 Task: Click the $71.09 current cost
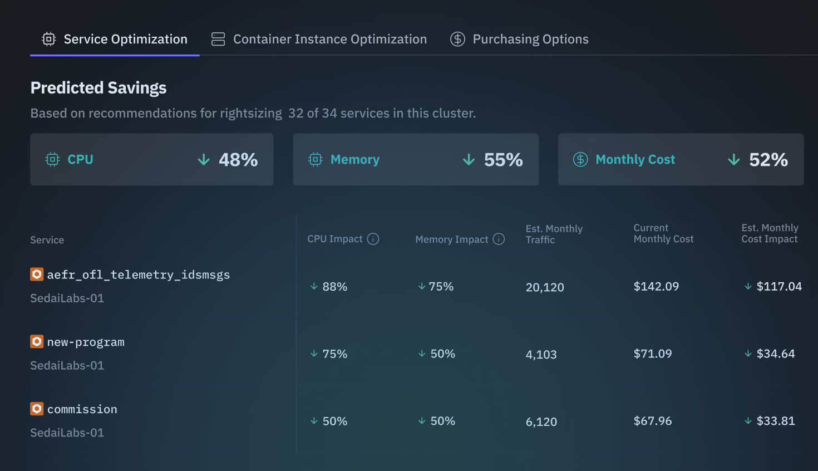653,354
